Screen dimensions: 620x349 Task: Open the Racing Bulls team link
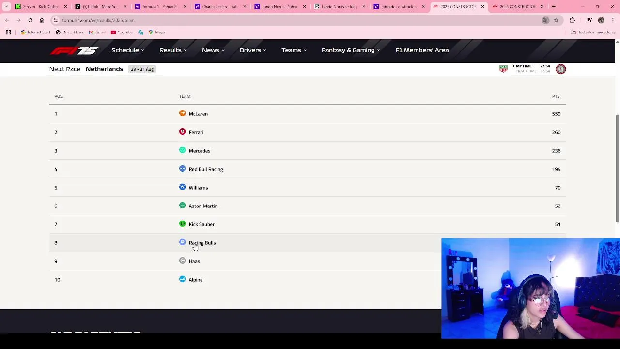202,243
